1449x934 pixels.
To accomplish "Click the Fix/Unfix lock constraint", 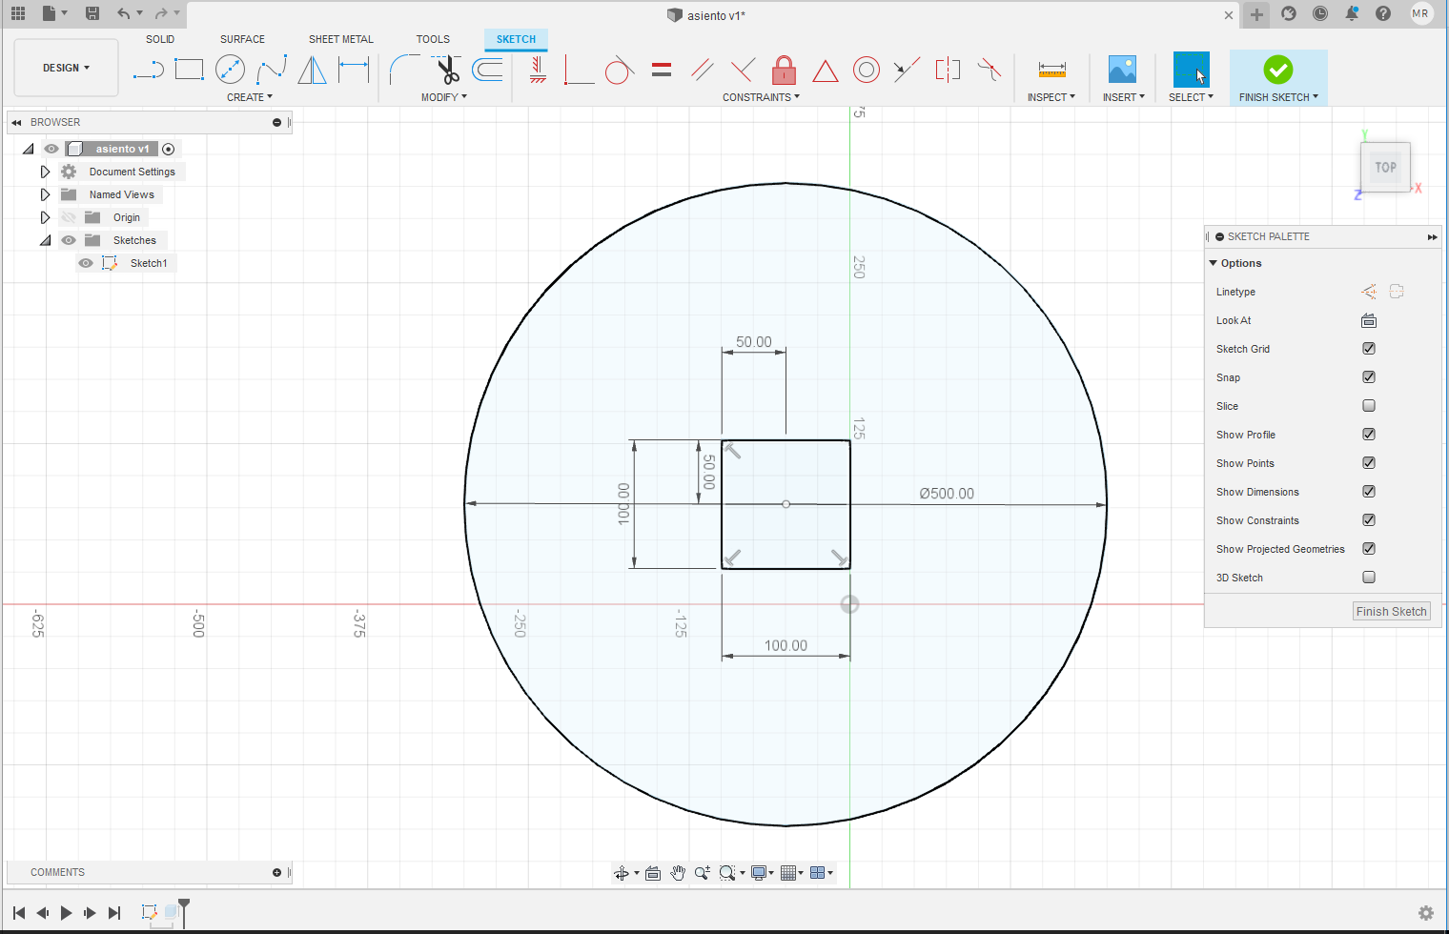I will pyautogui.click(x=784, y=70).
